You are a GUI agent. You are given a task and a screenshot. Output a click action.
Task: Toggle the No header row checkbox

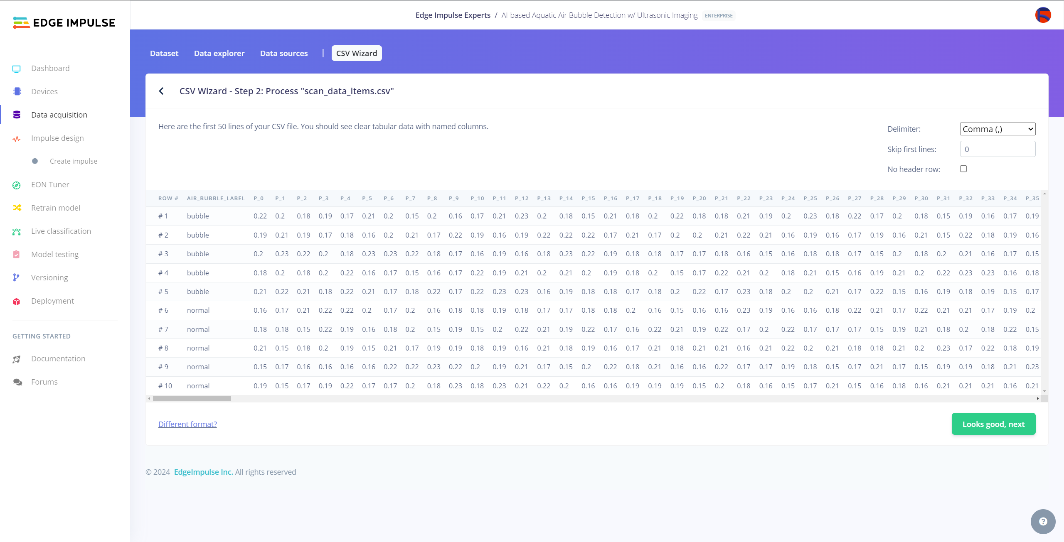(964, 169)
